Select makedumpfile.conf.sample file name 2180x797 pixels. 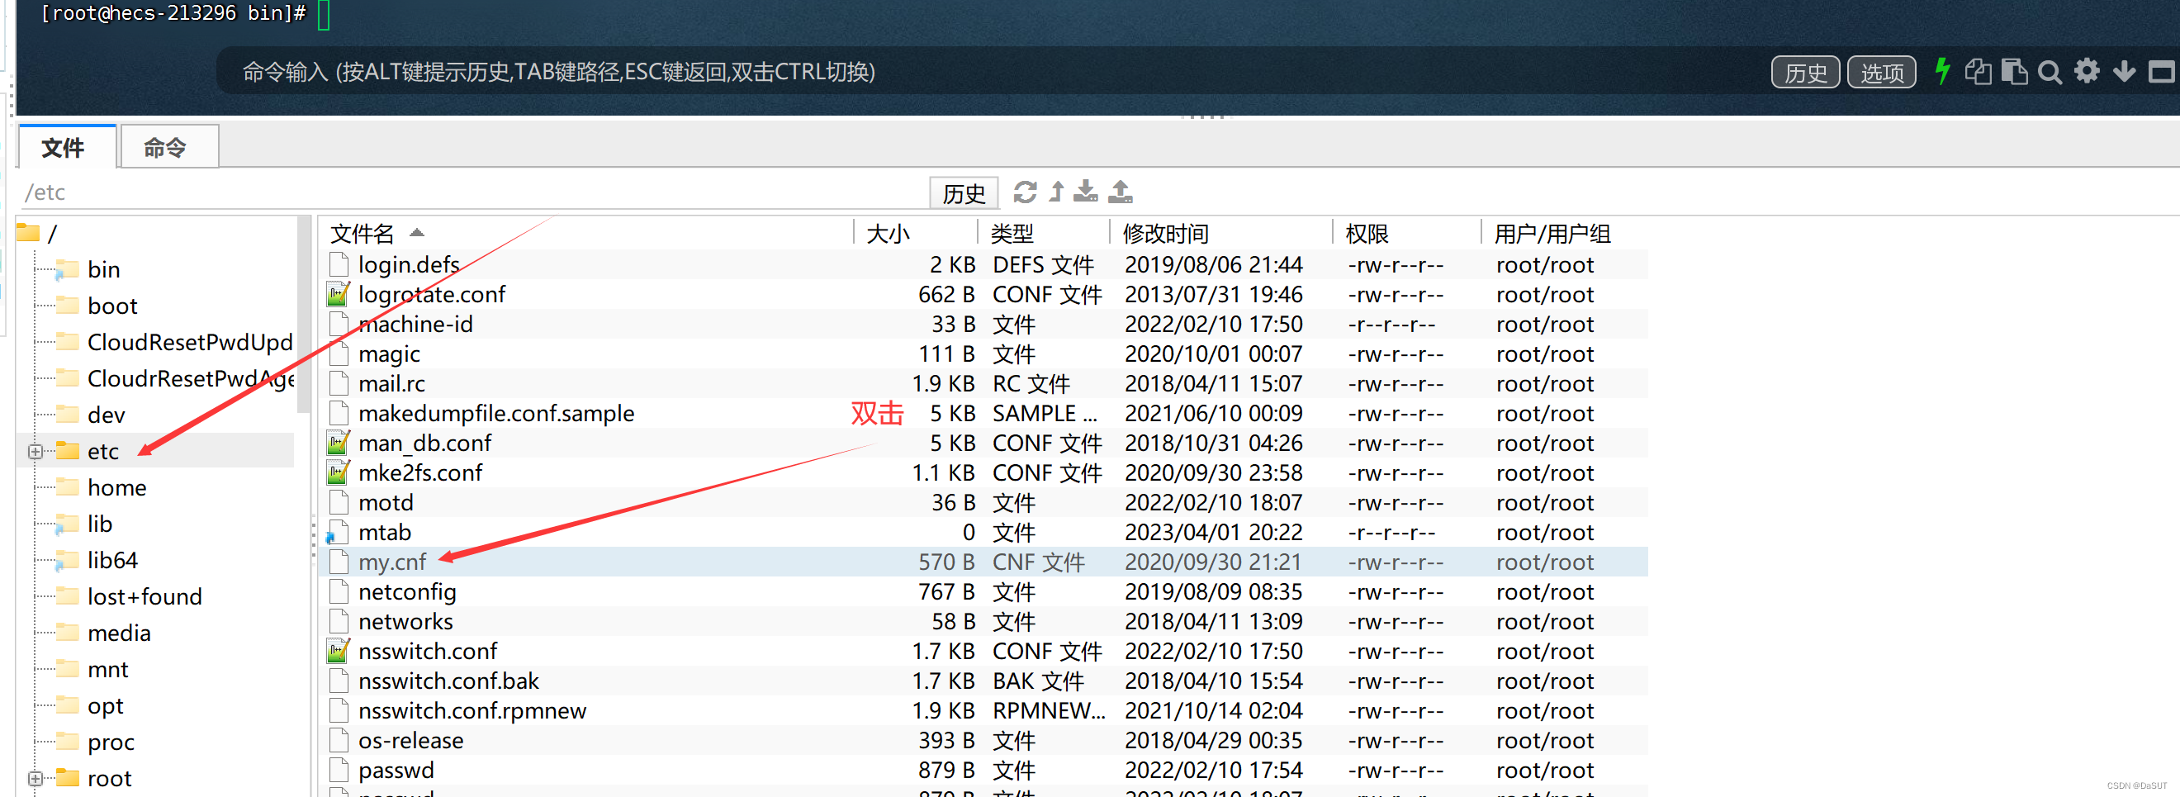point(496,413)
